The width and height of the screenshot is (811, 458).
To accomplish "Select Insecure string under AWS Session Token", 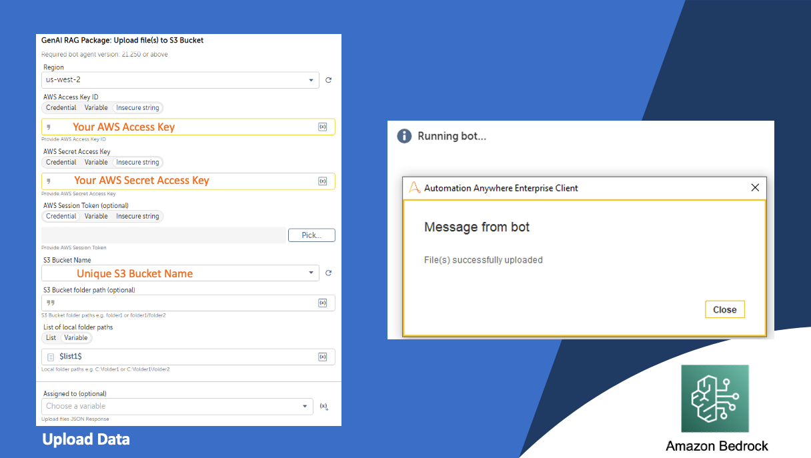I will point(137,217).
